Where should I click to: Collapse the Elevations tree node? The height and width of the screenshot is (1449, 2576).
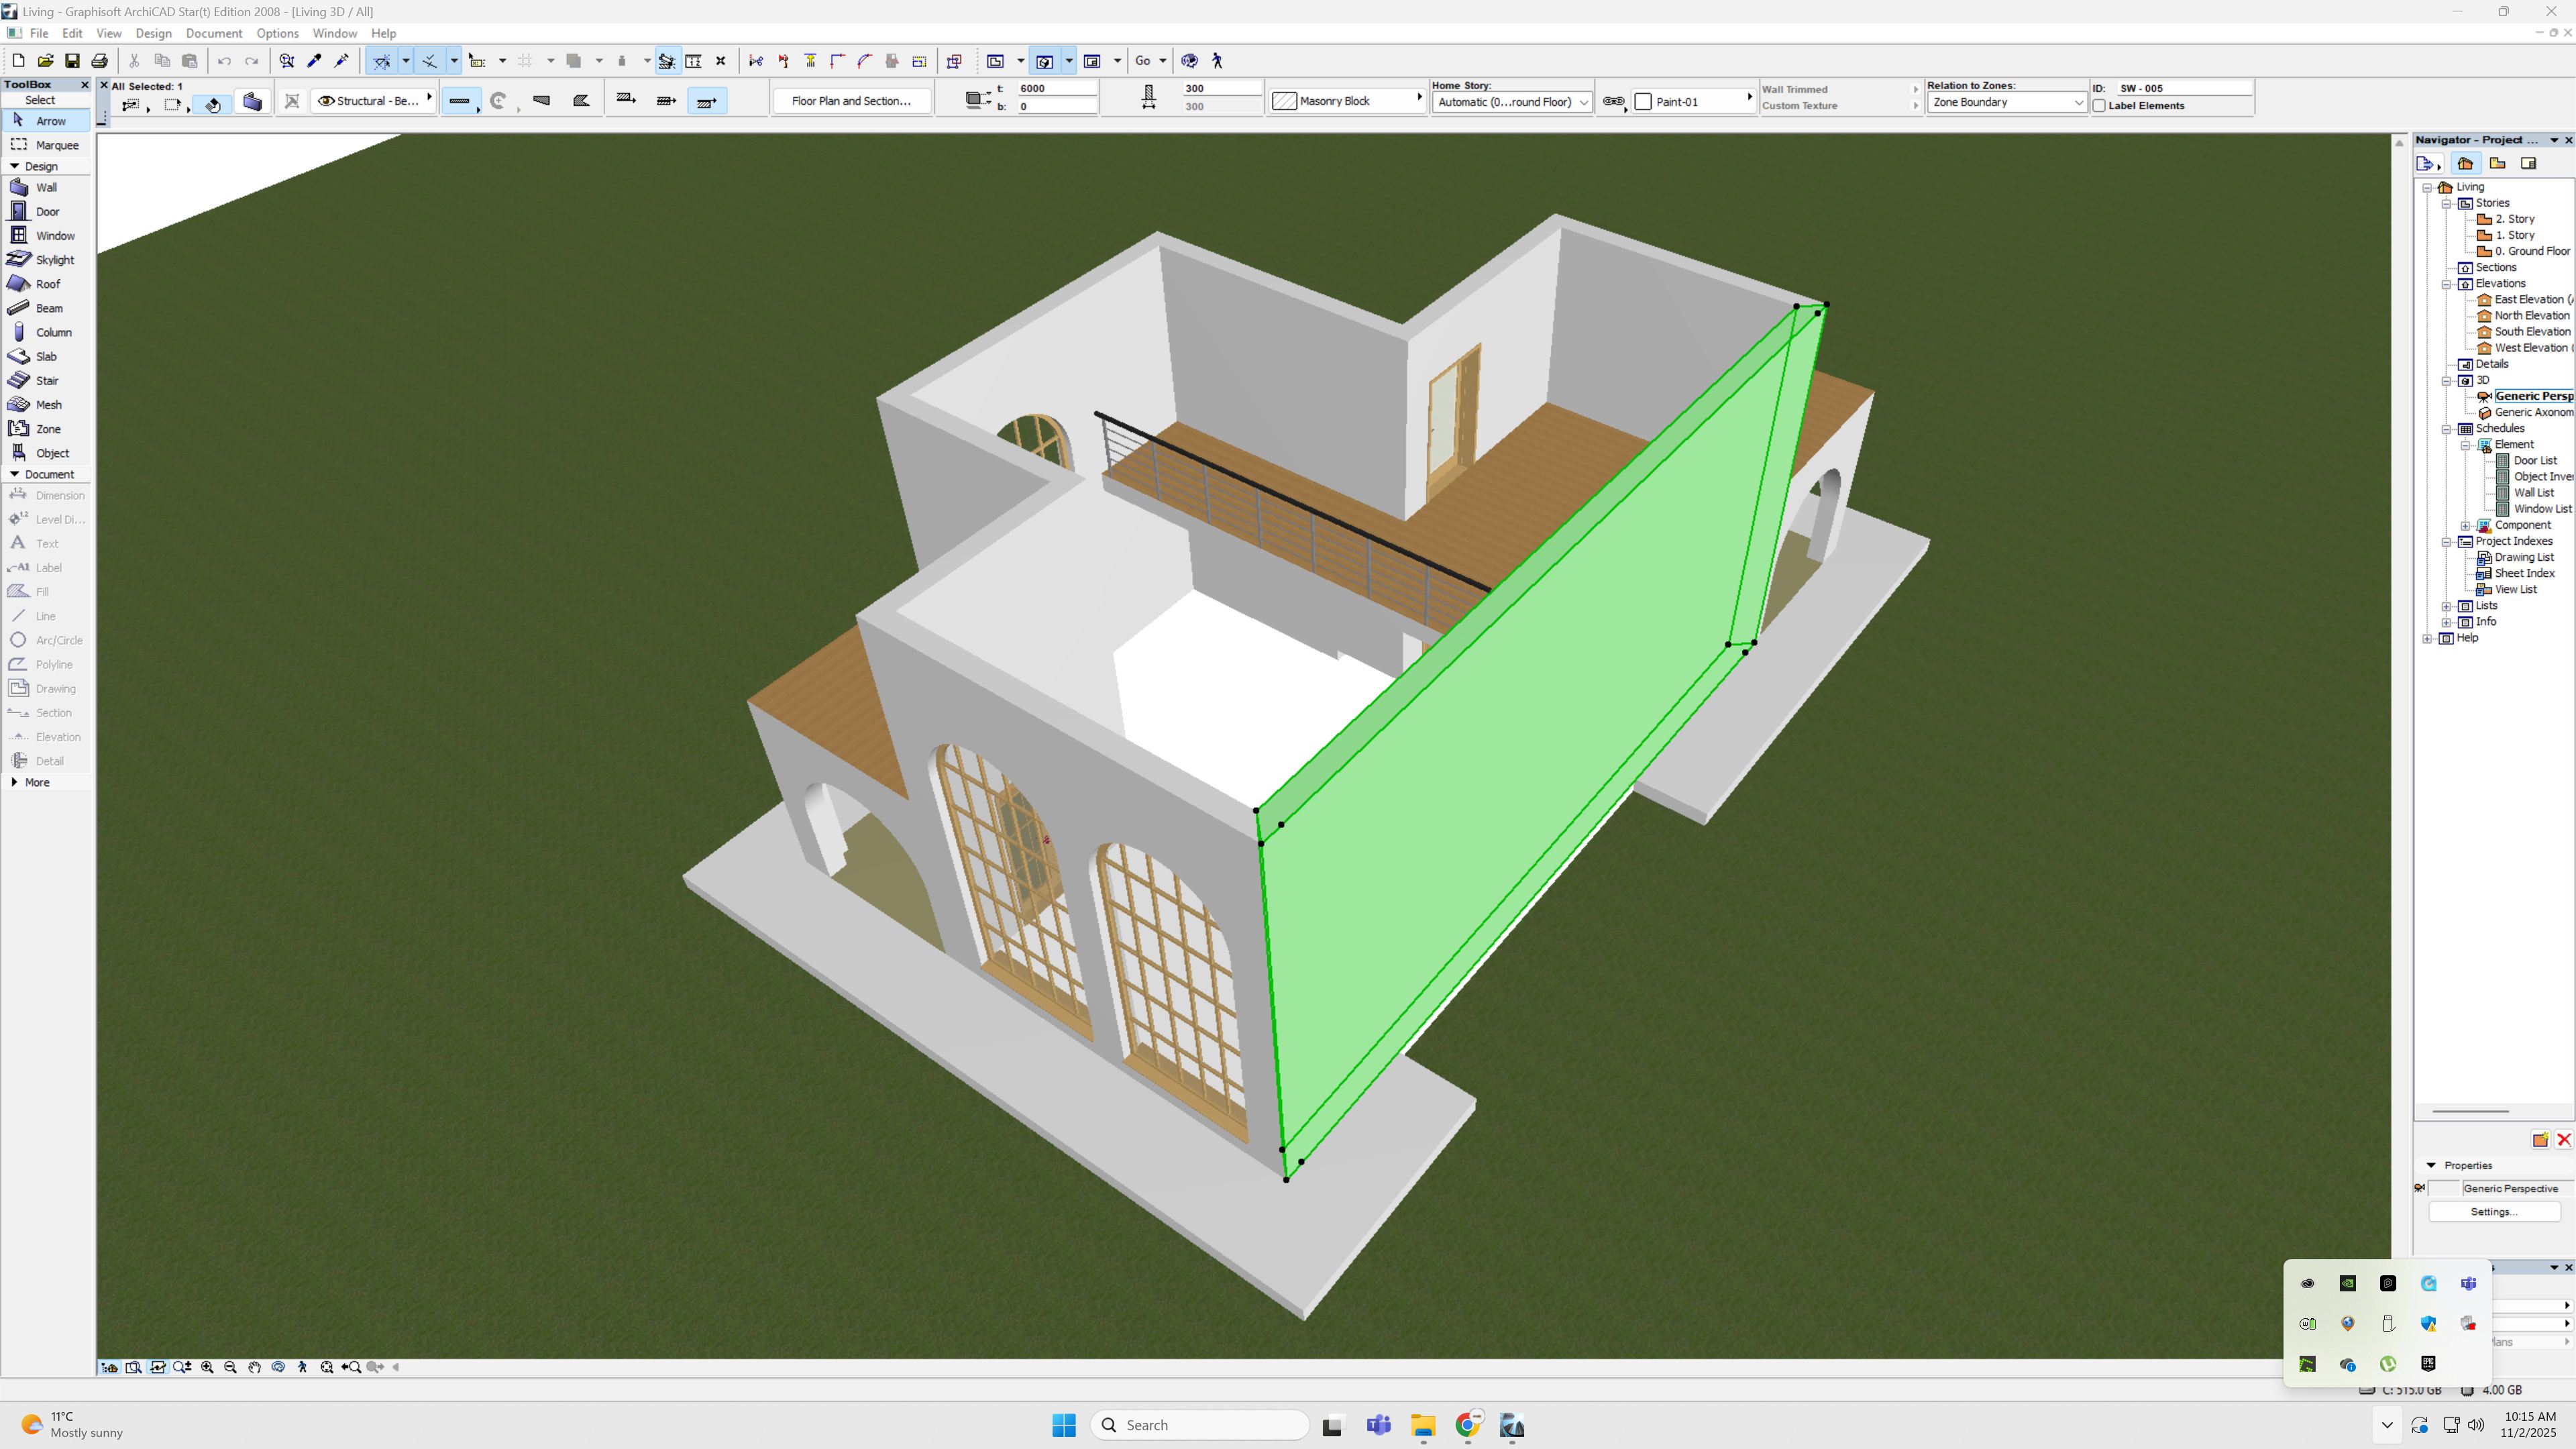pos(2446,284)
